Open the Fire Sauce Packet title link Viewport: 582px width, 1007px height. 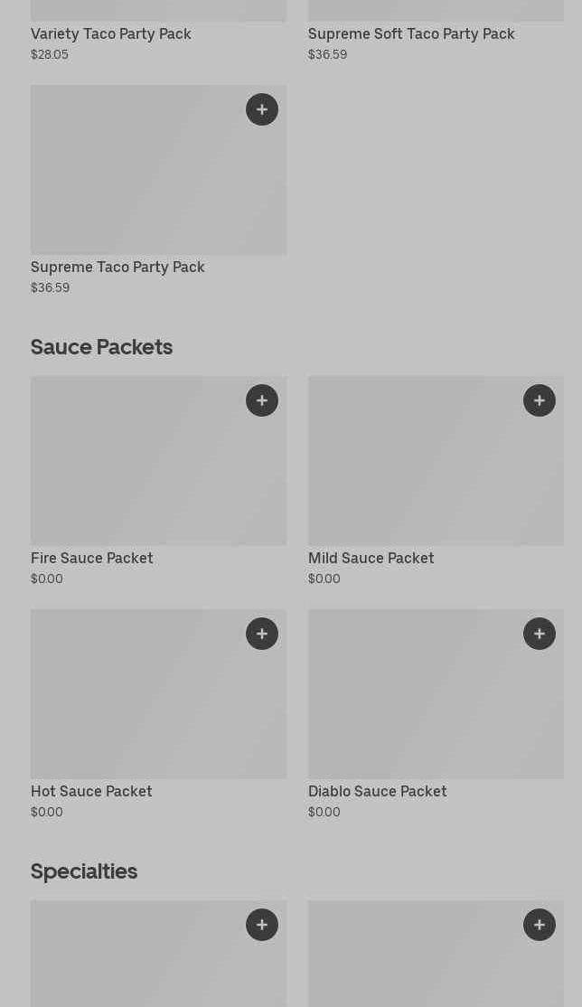(92, 558)
